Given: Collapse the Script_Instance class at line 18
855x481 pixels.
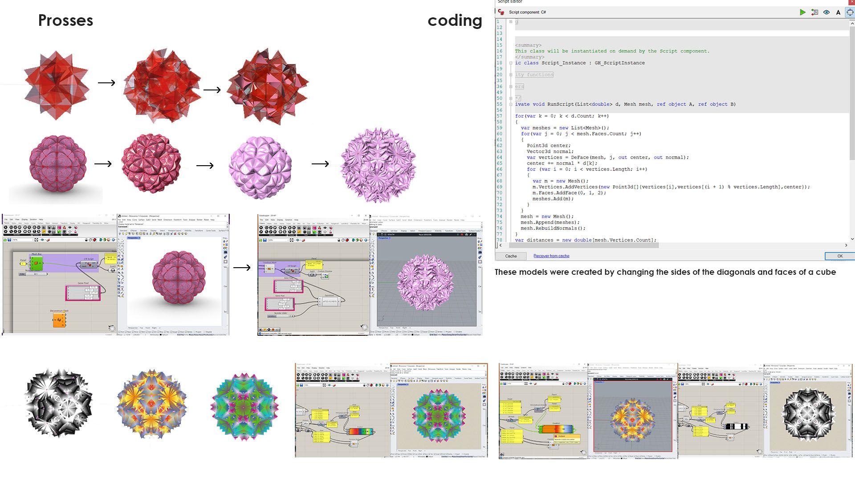Looking at the screenshot, I should tap(511, 63).
